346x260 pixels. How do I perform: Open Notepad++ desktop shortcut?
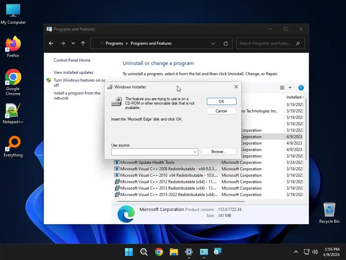point(13,113)
